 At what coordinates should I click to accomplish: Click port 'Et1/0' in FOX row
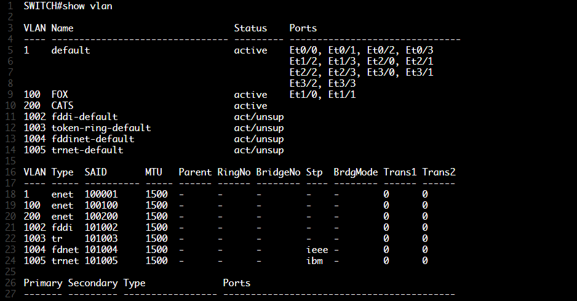point(303,95)
